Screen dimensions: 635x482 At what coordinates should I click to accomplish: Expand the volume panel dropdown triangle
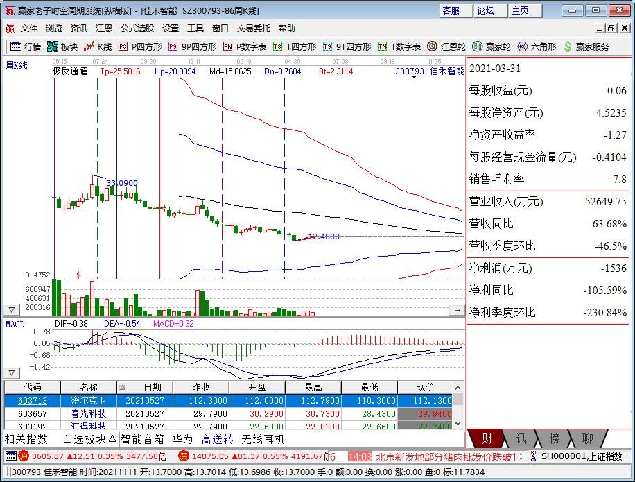tap(11, 310)
